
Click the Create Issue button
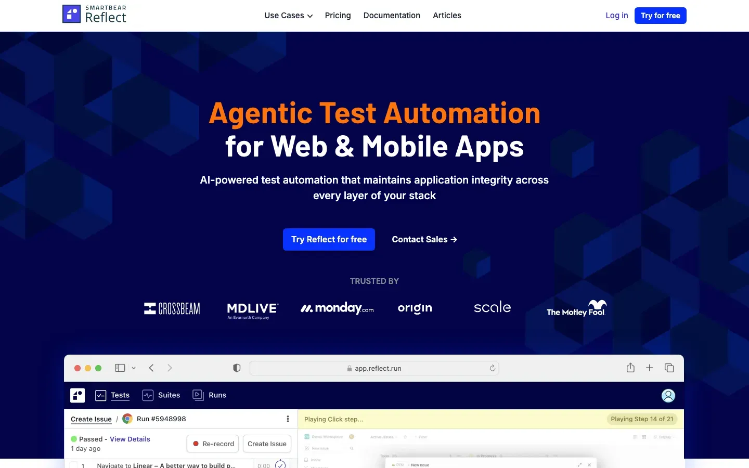coord(267,444)
